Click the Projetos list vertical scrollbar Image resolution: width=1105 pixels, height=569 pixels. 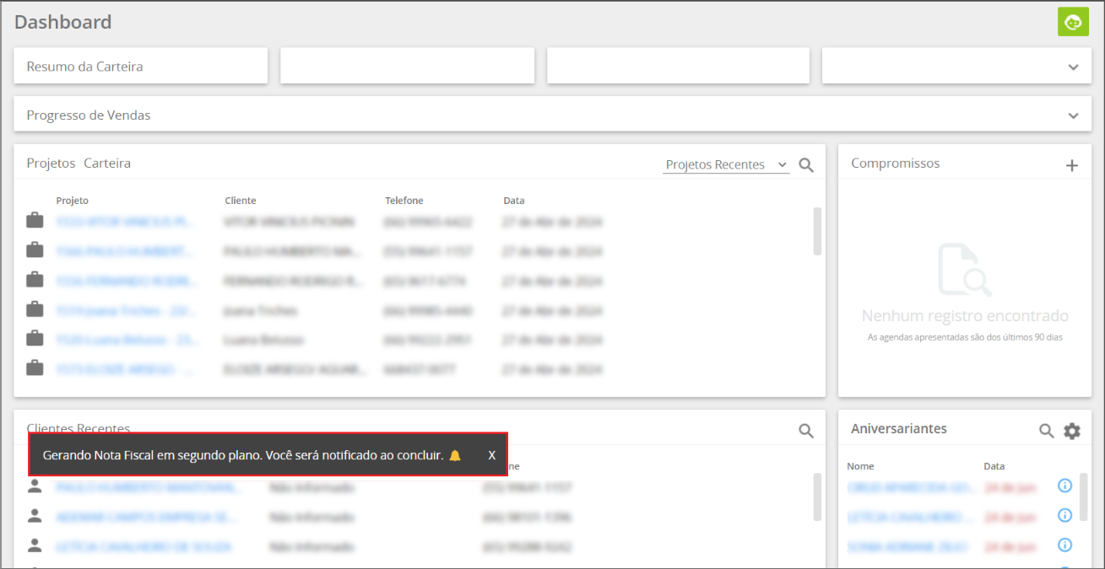[816, 231]
